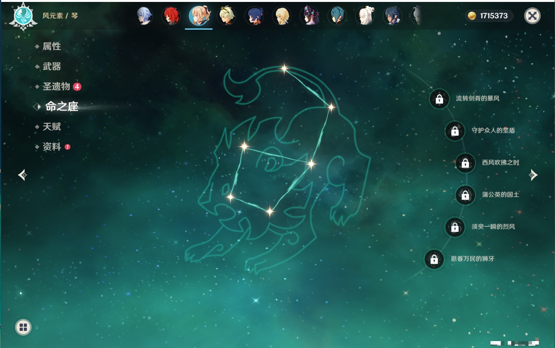Close the character screen with X button

point(532,16)
